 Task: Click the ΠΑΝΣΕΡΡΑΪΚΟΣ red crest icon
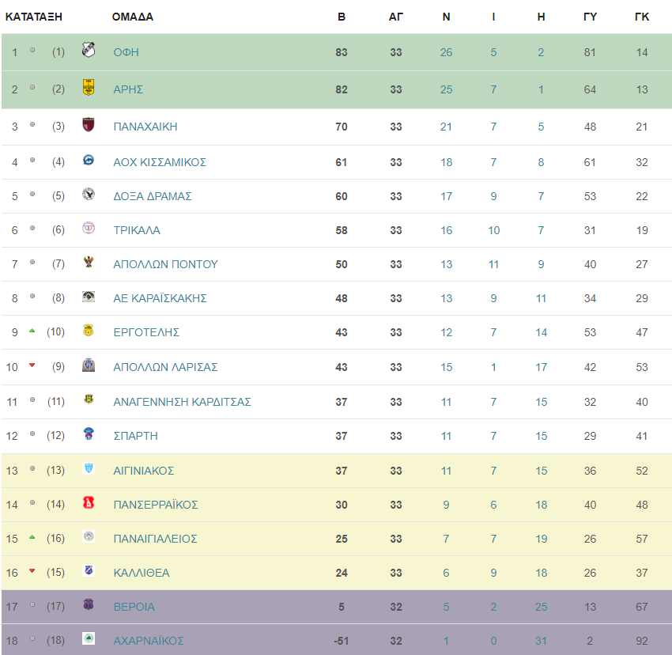[x=89, y=502]
